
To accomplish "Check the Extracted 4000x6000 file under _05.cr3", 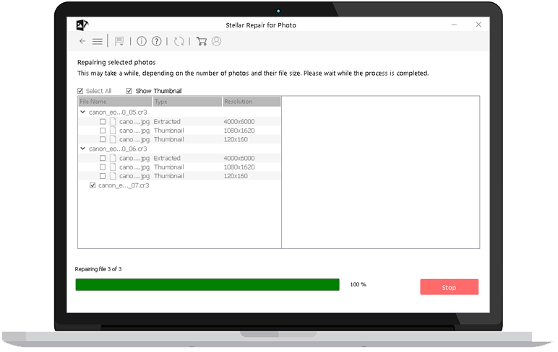I will pyautogui.click(x=103, y=121).
